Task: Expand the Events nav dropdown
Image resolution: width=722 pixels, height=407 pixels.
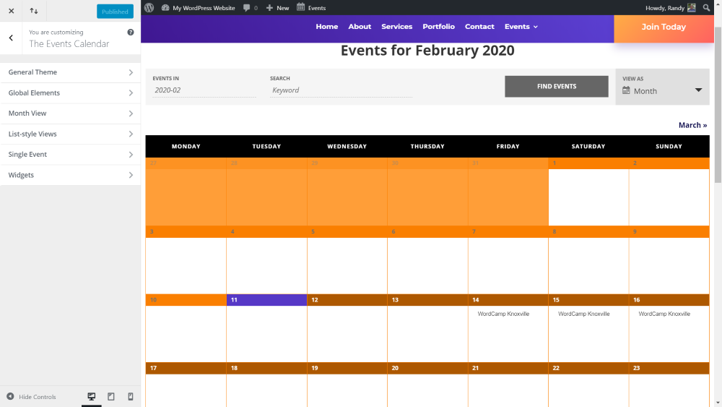Action: point(521,27)
